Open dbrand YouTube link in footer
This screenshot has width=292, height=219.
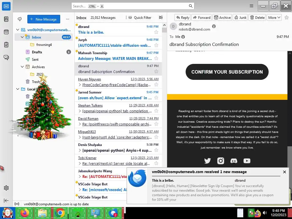(247, 161)
